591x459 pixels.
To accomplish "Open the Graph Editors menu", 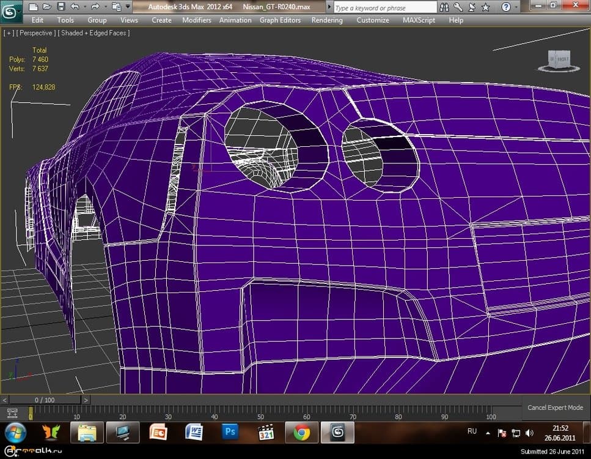I will pos(280,20).
